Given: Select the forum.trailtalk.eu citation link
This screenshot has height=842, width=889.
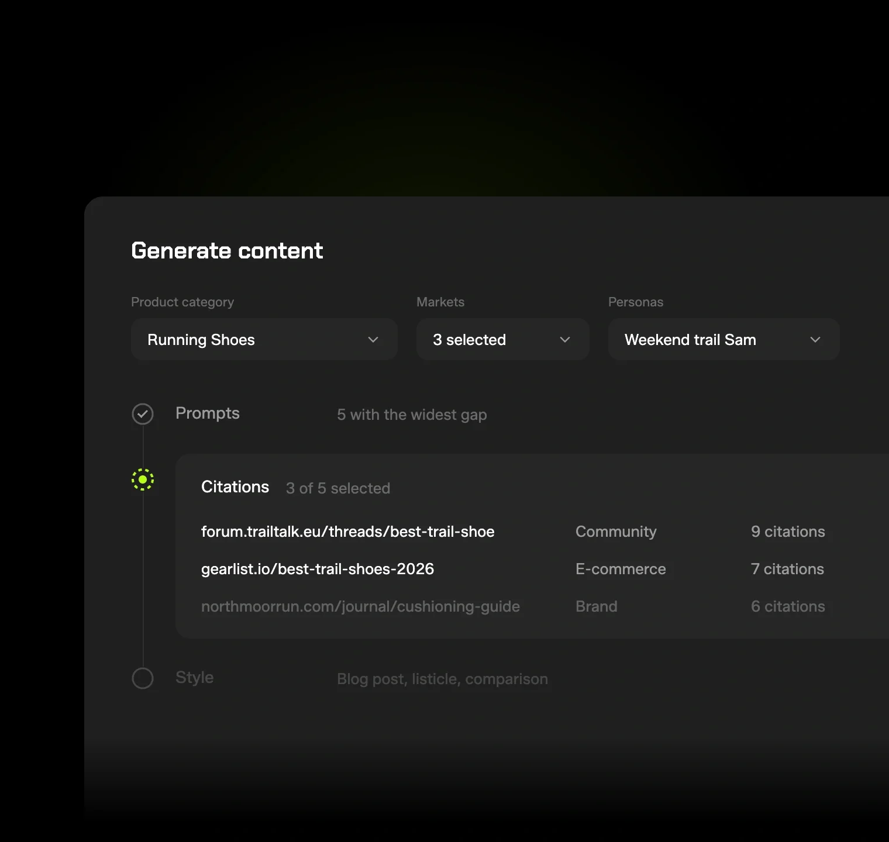Looking at the screenshot, I should (348, 532).
